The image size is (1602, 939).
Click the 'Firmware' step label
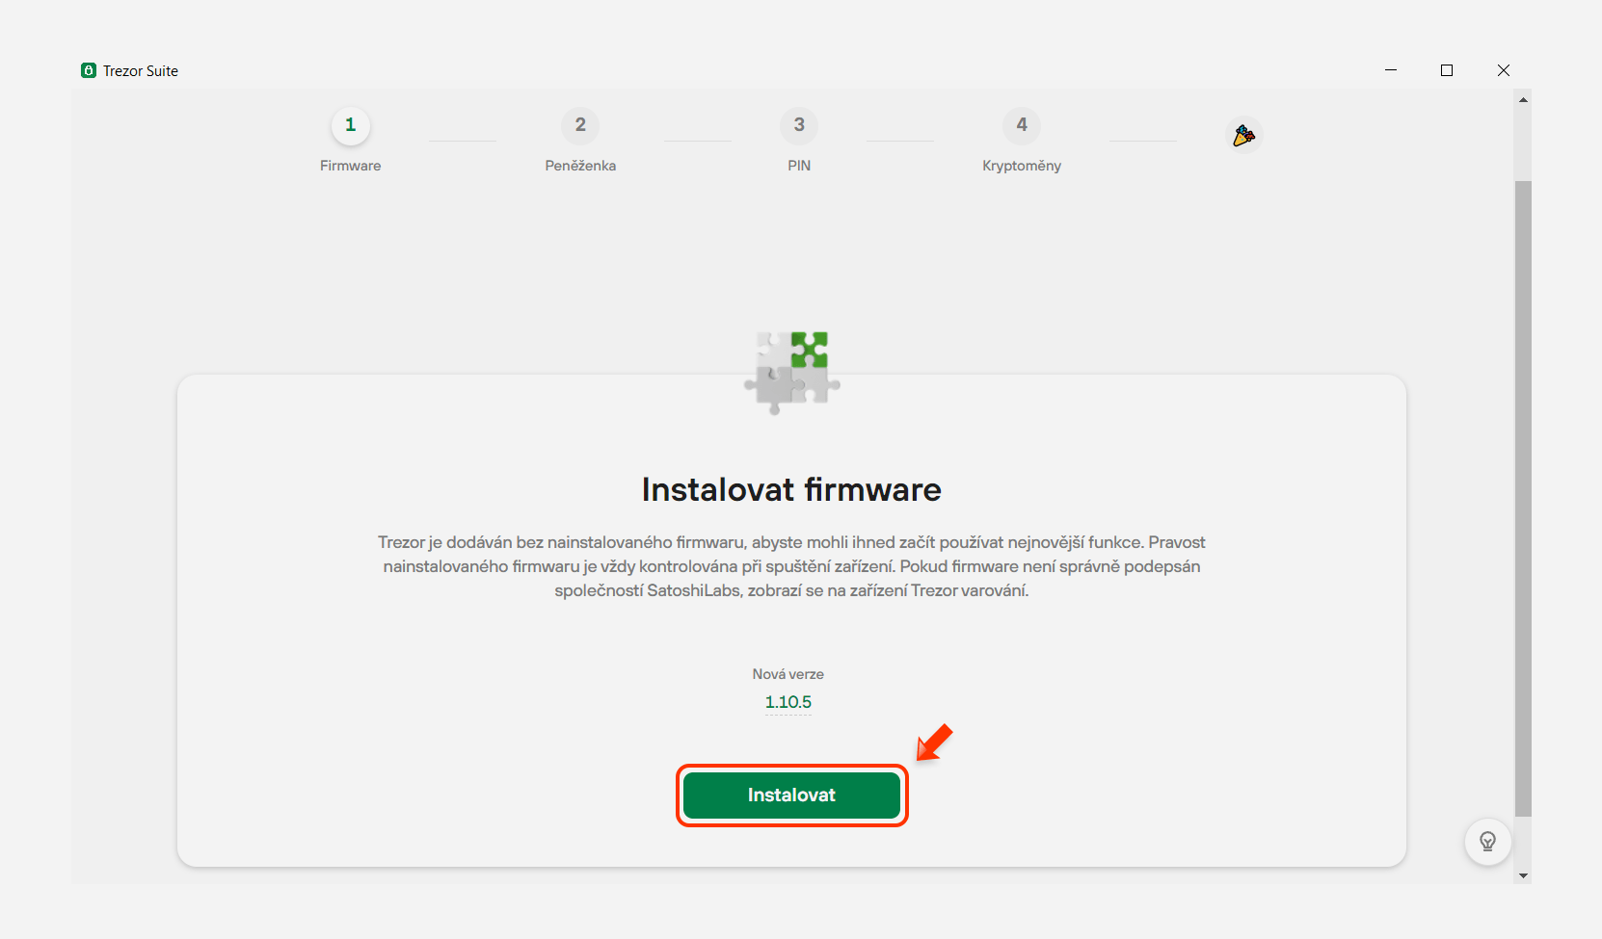[x=351, y=166]
